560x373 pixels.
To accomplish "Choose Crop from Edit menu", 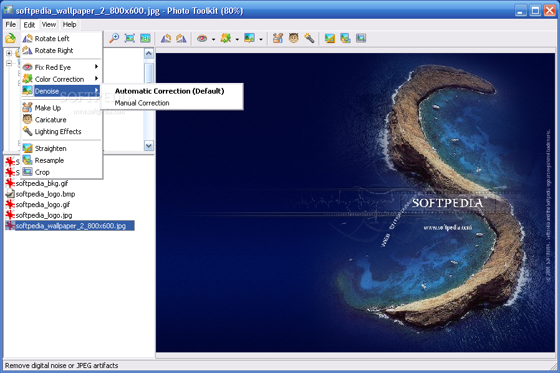I will (62, 172).
